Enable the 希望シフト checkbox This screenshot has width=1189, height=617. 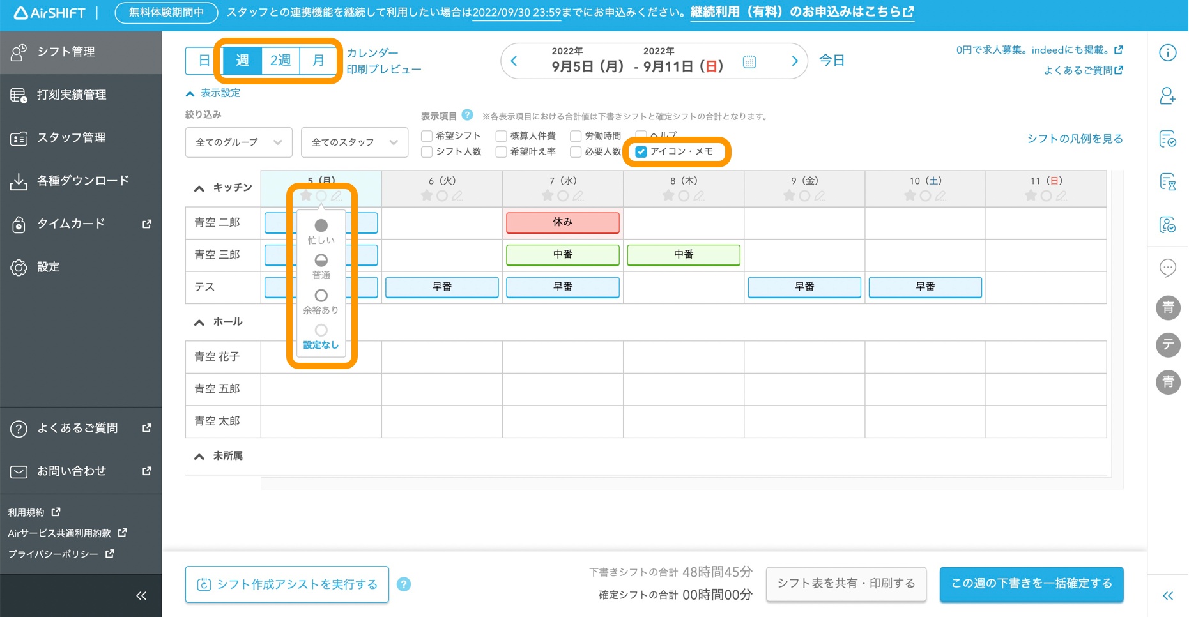click(427, 136)
